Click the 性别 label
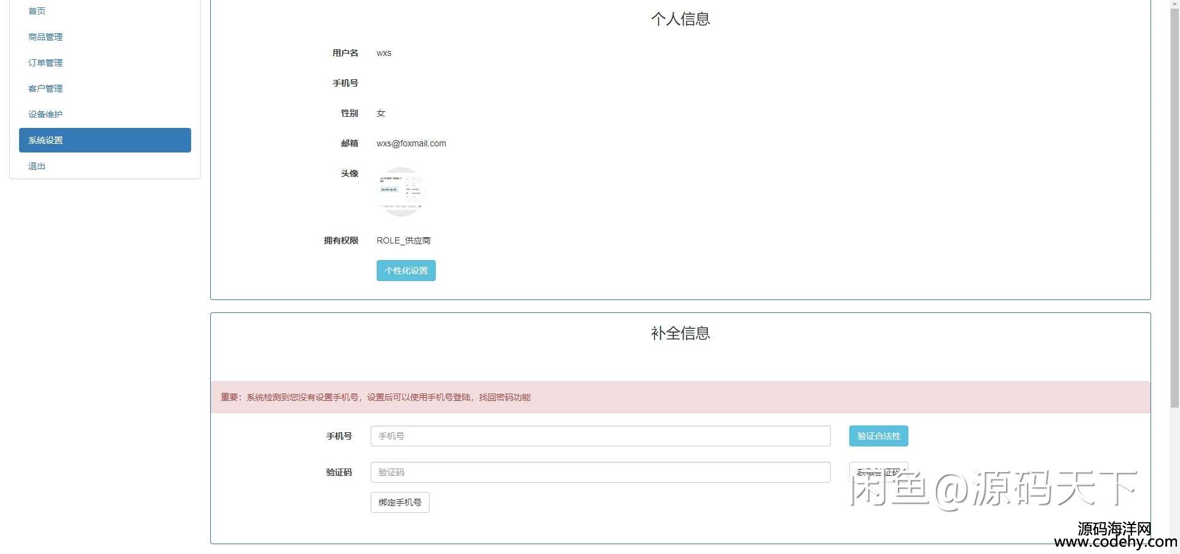 coord(350,113)
